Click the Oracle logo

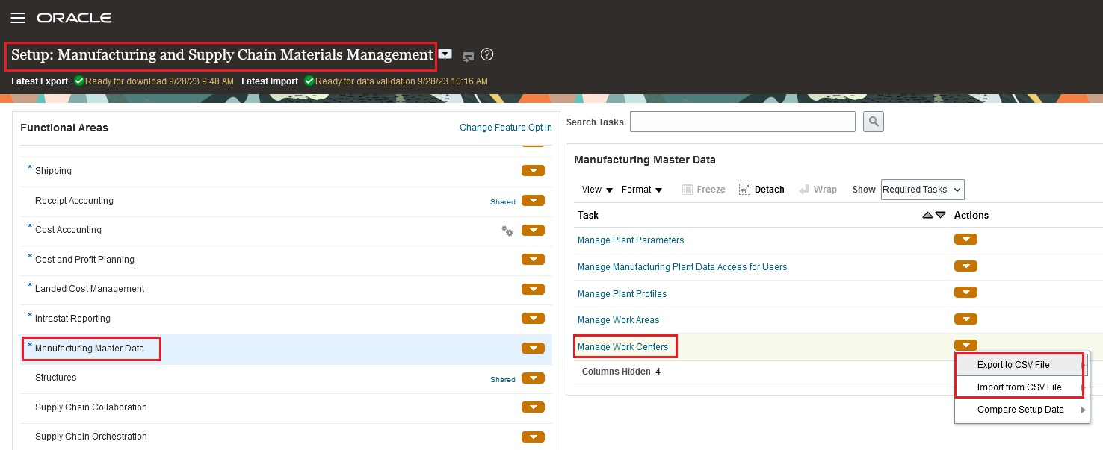73,17
